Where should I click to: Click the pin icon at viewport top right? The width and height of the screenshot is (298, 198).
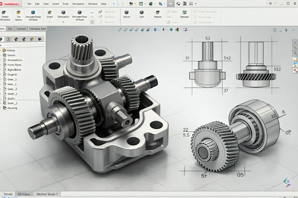[286, 30]
